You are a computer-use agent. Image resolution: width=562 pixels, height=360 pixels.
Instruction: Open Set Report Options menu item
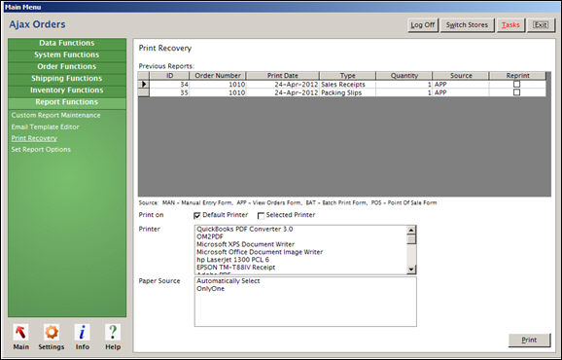click(x=41, y=149)
